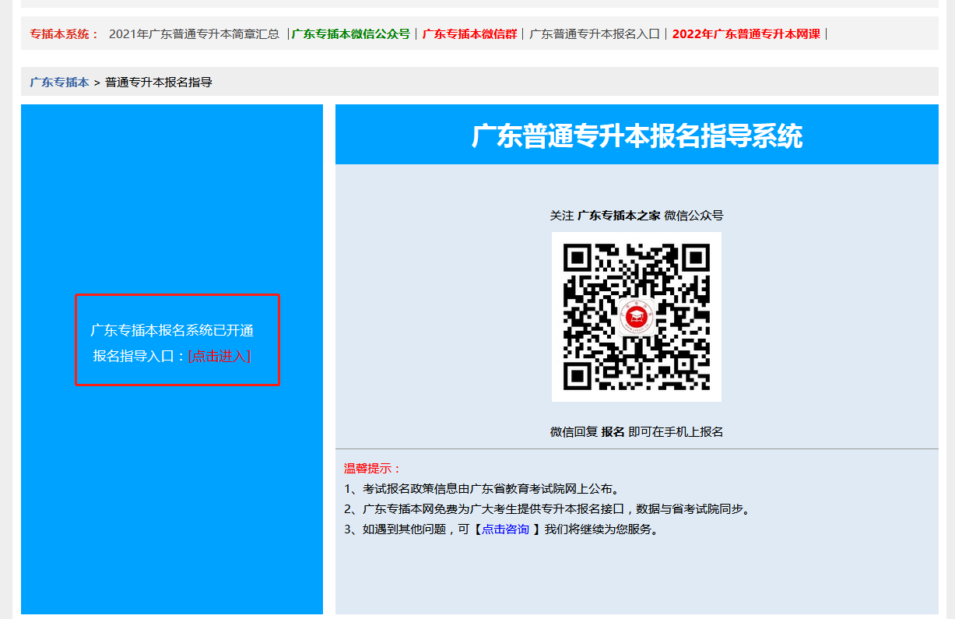Click tip 1 about 考试报名政策信息
This screenshot has height=619, width=955.
(x=483, y=489)
